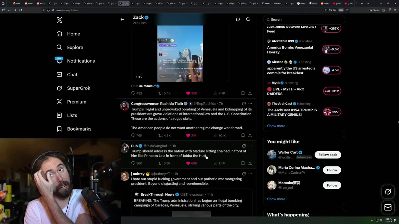Viewport: 399px width, 224px height.
Task: Open Home from the sidebar
Action: pos(68,34)
